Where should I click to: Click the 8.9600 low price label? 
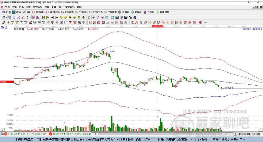[x=229, y=88]
